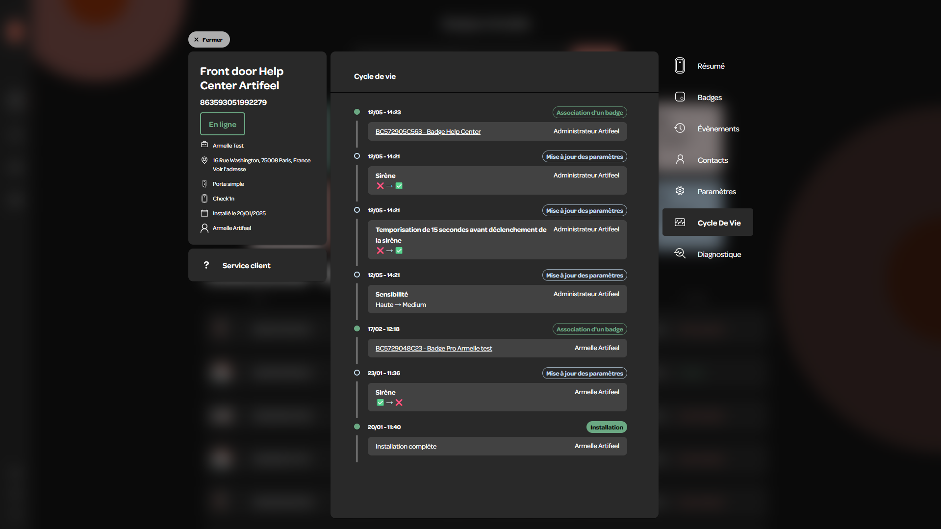Open badge link BC572905C563 - Badge Help Center
Image resolution: width=941 pixels, height=529 pixels.
coord(428,131)
